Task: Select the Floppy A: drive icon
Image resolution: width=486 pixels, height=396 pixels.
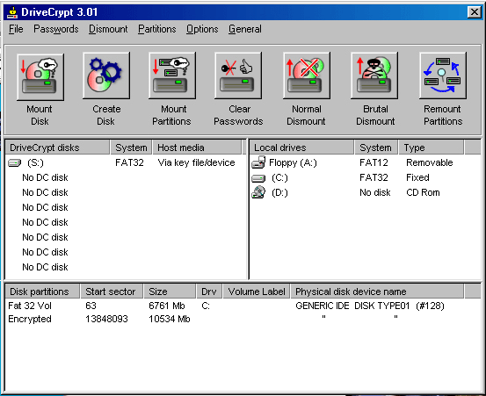Action: [258, 162]
